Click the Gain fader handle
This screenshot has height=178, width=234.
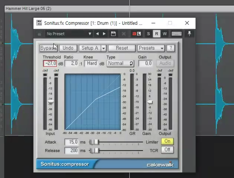coord(150,102)
